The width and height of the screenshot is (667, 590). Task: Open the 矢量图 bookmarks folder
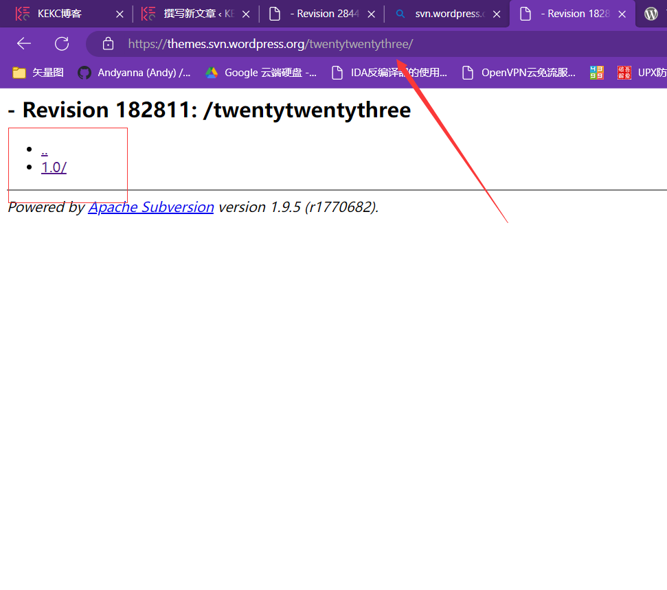pyautogui.click(x=38, y=73)
